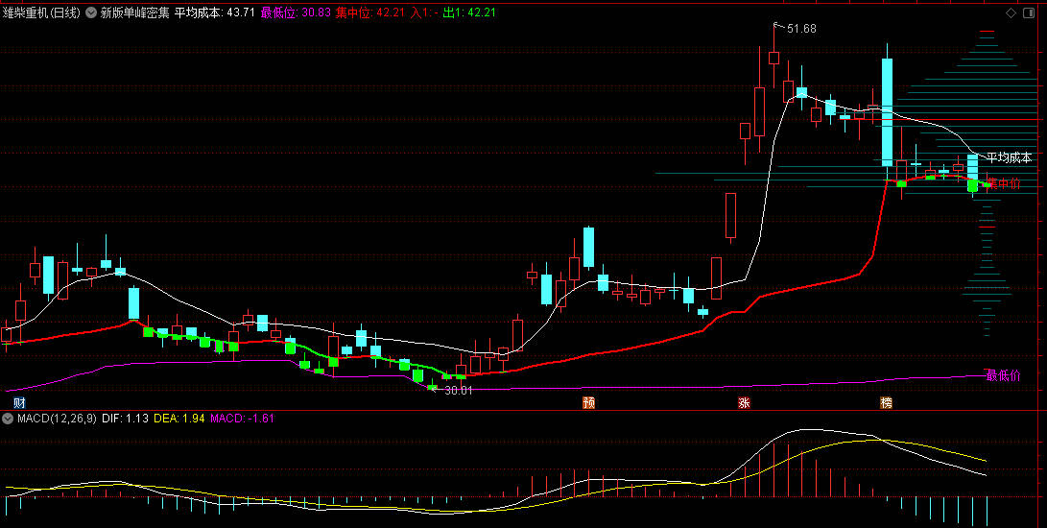Click the 涨 event marker on the time axis
1047x528 pixels.
click(x=744, y=402)
